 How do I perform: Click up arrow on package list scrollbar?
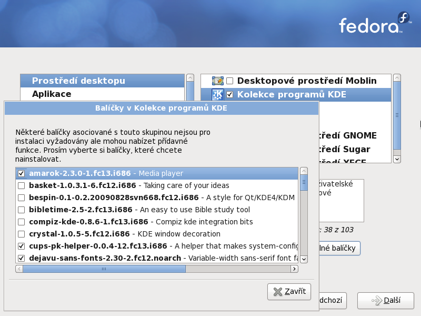304,171
